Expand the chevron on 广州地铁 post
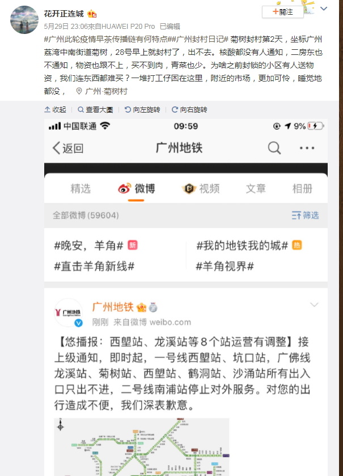The height and width of the screenshot is (476, 343). [314, 305]
